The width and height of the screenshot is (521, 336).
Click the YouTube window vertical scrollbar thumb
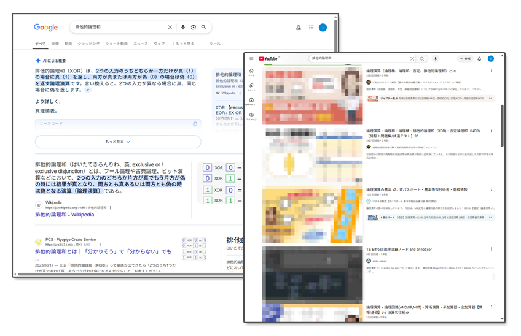point(502,126)
